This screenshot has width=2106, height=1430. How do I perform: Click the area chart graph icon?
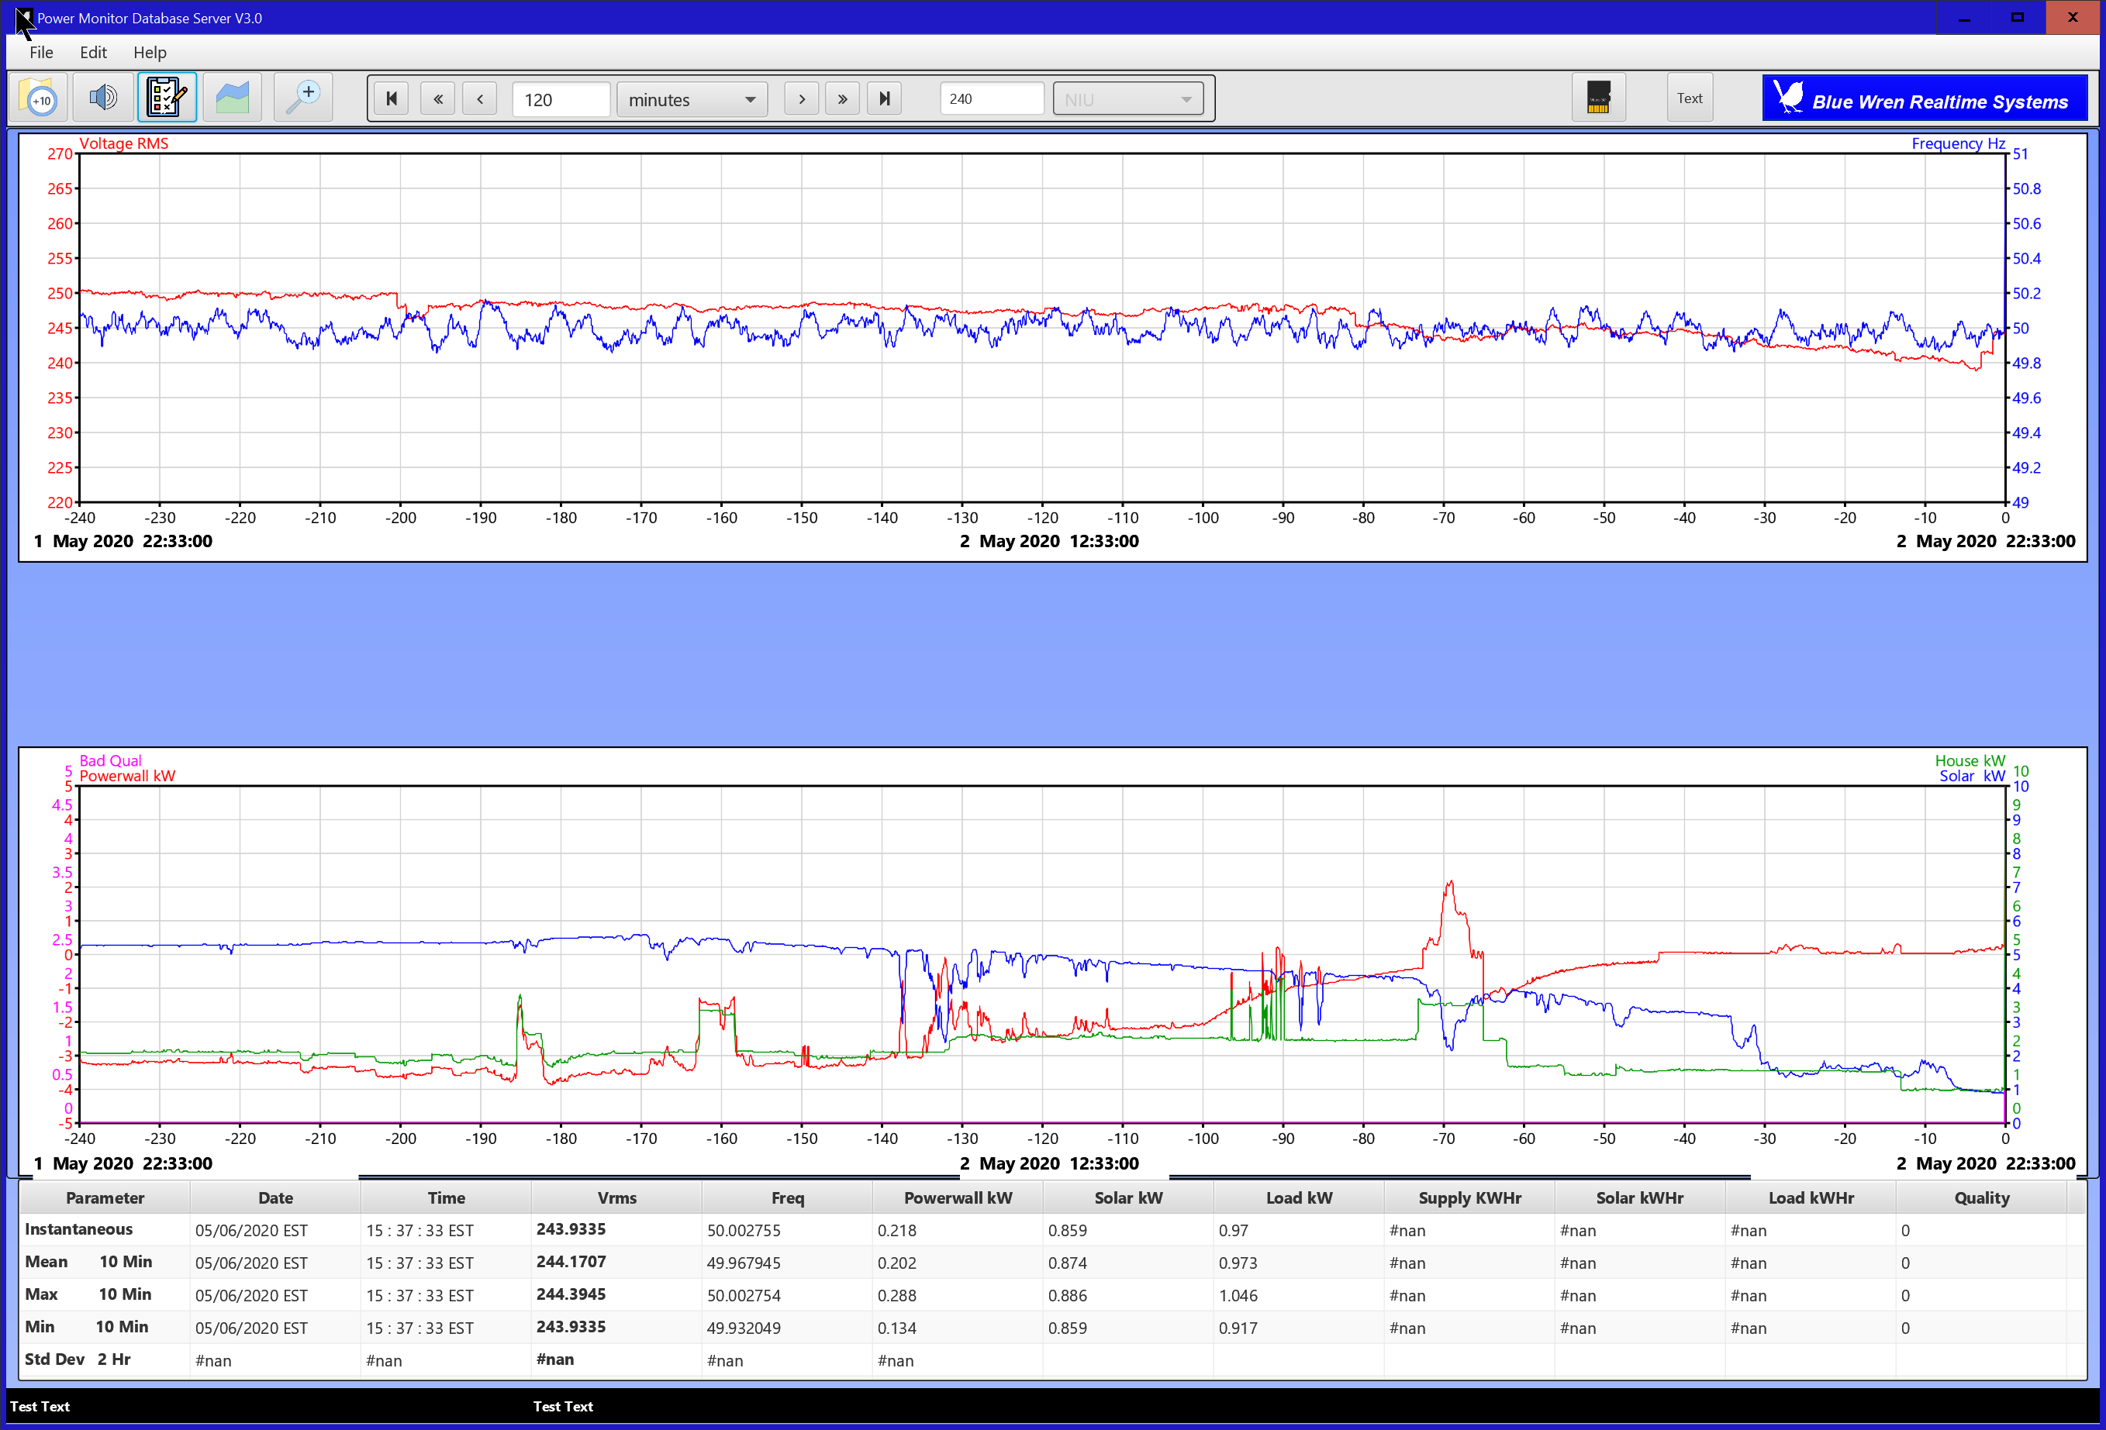coord(232,98)
